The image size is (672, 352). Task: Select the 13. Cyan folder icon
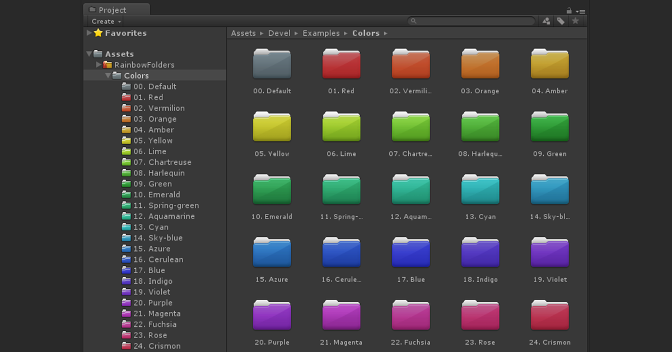(480, 189)
